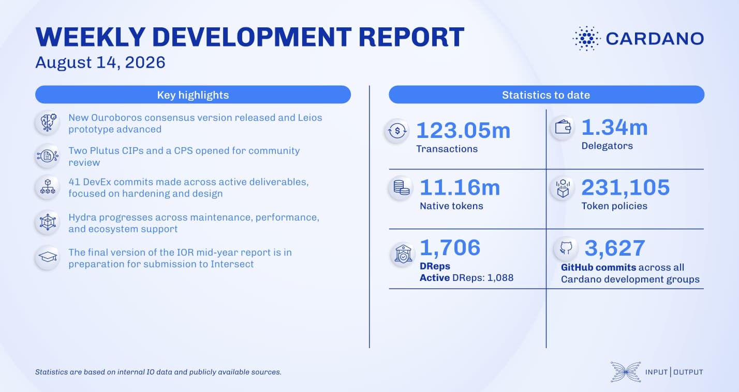Click the 231,105 token policies figure

tap(626, 187)
